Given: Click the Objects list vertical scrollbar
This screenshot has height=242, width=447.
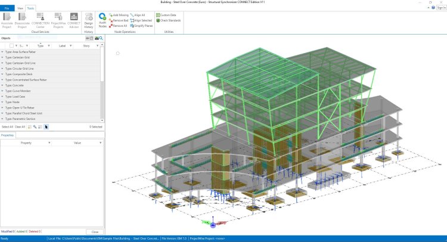Looking at the screenshot, I should tap(102, 72).
